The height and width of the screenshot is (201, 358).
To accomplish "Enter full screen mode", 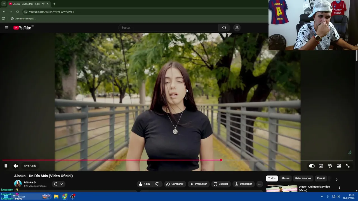I will pos(348,166).
